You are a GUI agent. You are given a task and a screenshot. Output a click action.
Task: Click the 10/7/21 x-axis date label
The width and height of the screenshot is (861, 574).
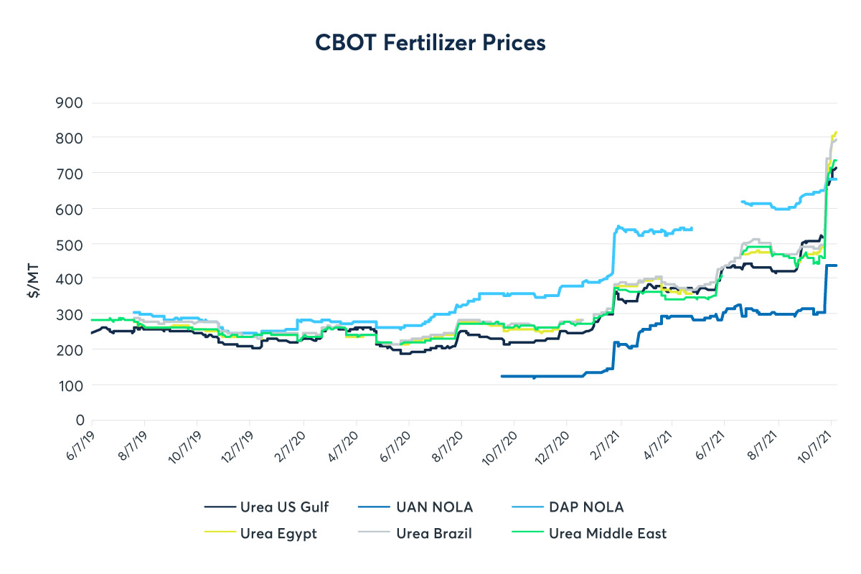819,446
